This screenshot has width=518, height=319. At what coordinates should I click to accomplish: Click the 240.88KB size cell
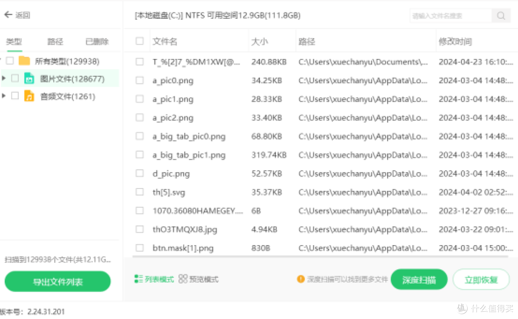point(269,62)
